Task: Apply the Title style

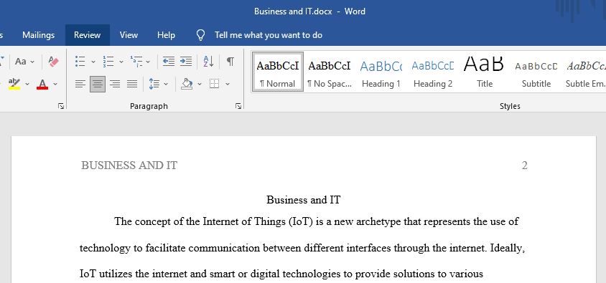Action: [x=484, y=72]
